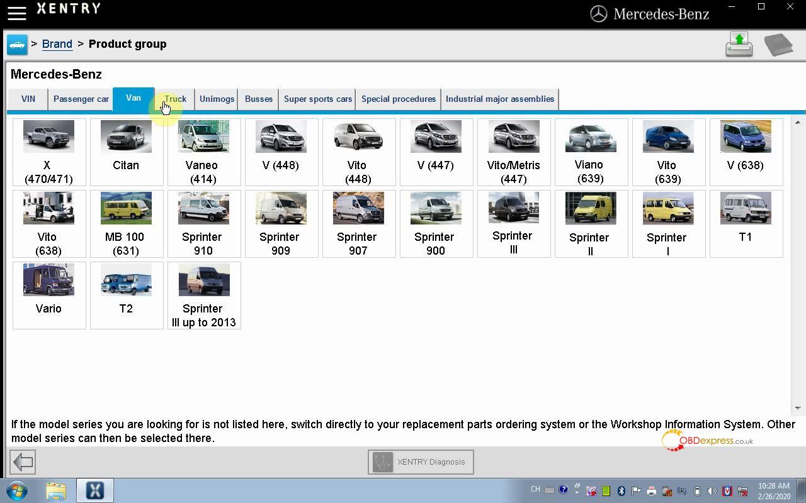Screen dimensions: 806x503
Task: Choose the Vaneo (414) tile
Action: point(204,152)
